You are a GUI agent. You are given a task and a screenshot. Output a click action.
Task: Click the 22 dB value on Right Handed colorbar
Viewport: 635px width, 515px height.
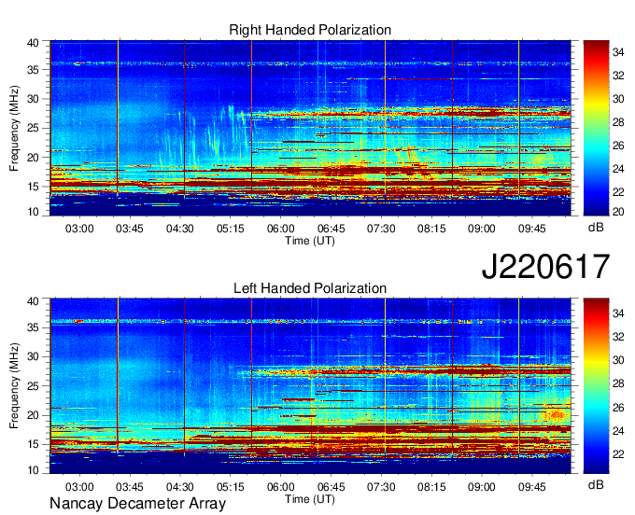point(618,192)
